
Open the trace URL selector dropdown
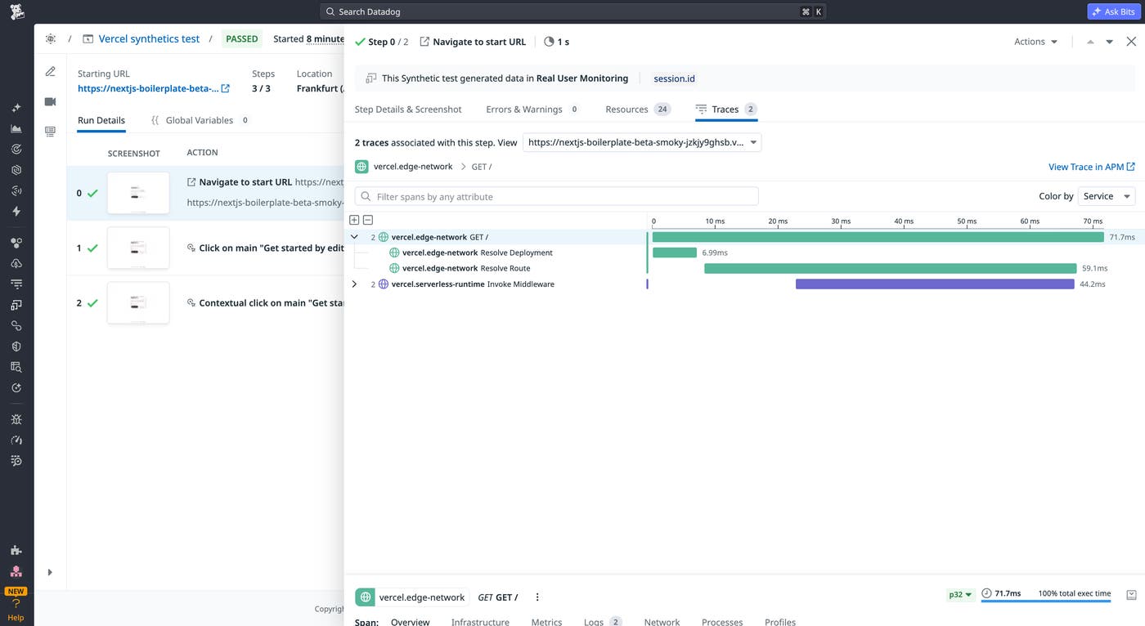(642, 142)
